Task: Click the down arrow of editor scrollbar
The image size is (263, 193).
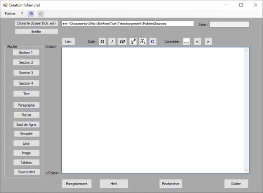Action: pyautogui.click(x=247, y=170)
